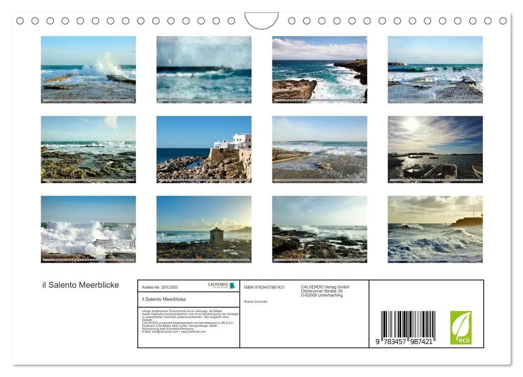Expand the Artikel-Nr. 2013355 section
This screenshot has width=523, height=377.
[160, 286]
